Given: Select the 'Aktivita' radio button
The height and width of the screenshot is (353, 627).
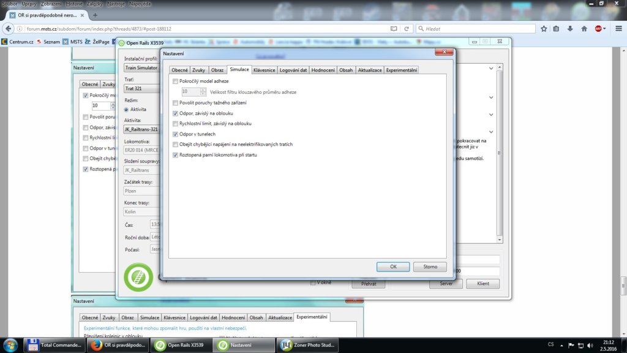Looking at the screenshot, I should pyautogui.click(x=126, y=109).
